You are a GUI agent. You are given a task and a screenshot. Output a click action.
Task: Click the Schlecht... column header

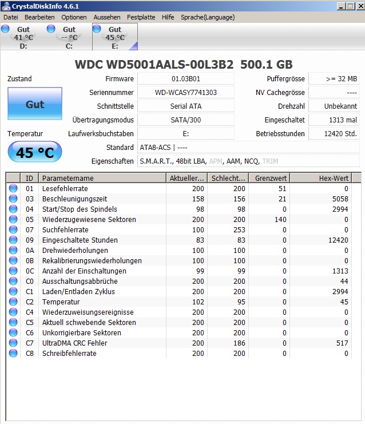(228, 178)
